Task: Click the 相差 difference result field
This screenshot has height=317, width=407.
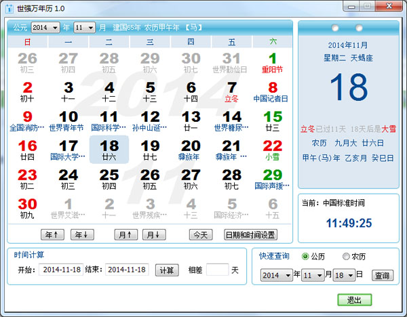Action: (217, 270)
